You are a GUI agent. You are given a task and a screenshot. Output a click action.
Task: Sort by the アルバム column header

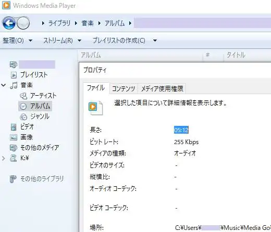tap(141, 55)
